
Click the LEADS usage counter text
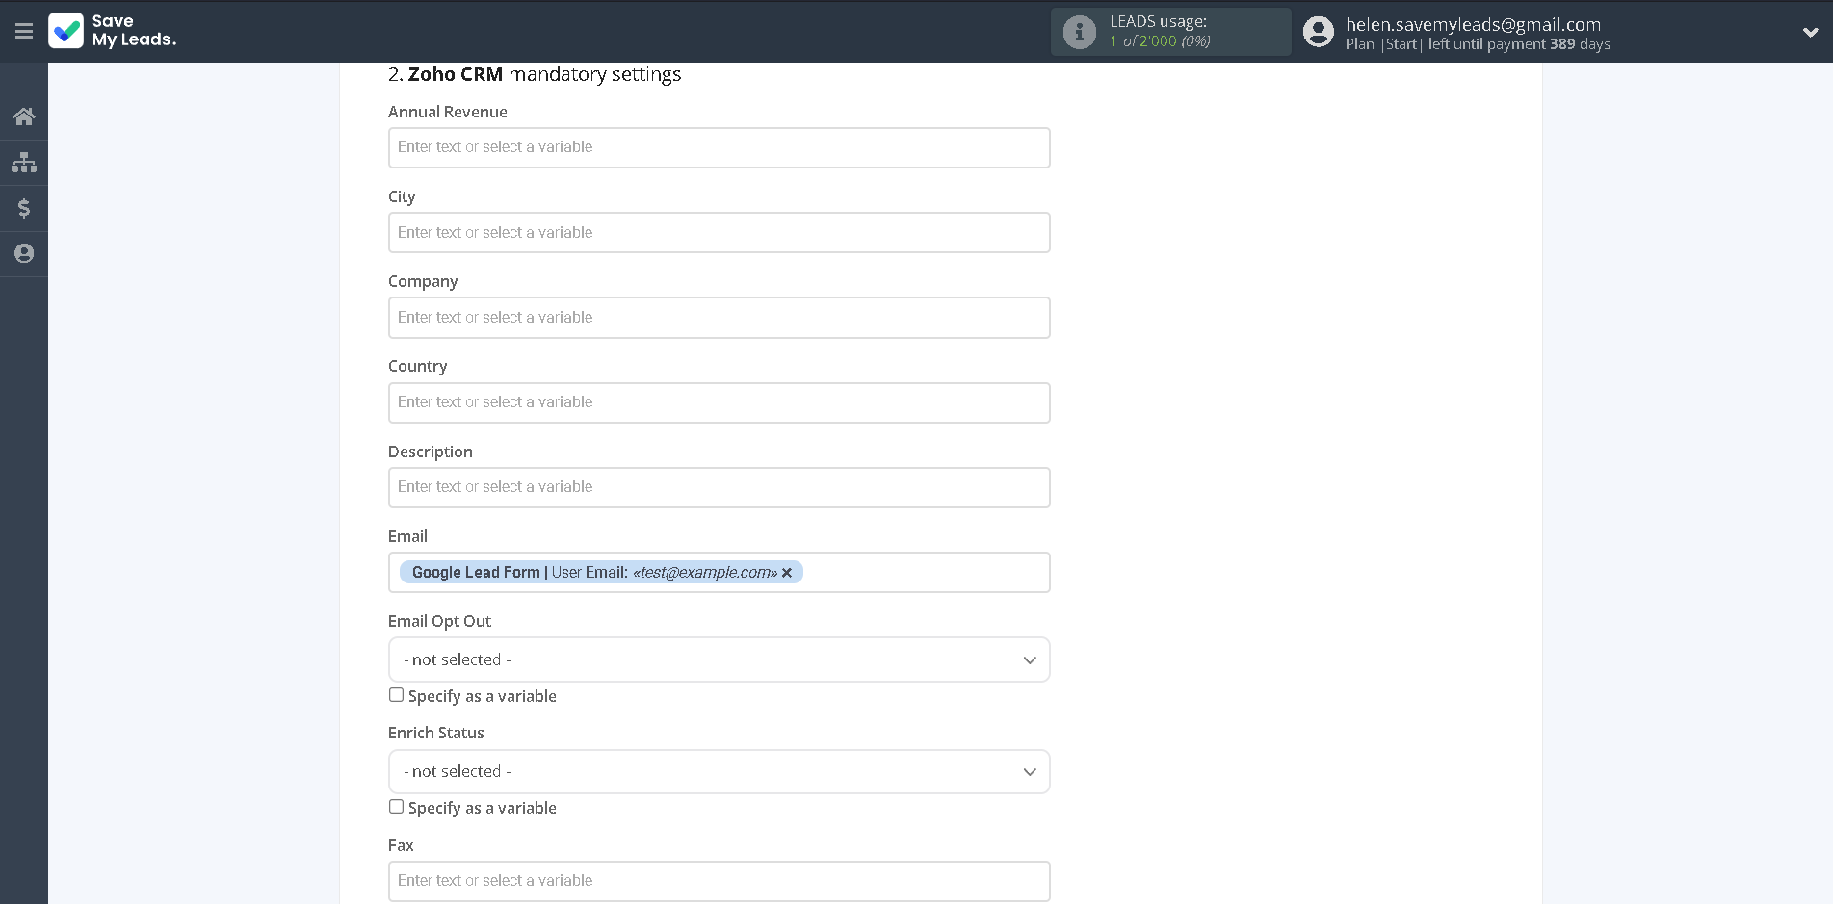tap(1160, 41)
